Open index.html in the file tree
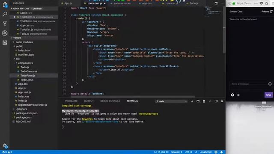 [x=24, y=50]
